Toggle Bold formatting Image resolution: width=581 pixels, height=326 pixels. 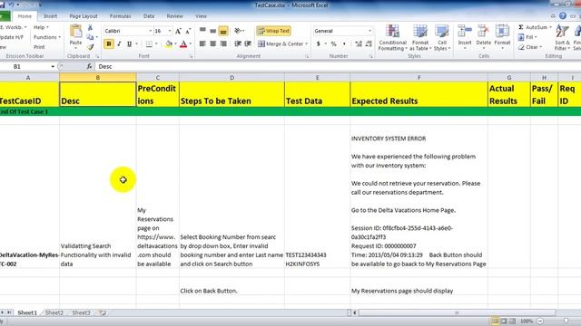(x=109, y=44)
